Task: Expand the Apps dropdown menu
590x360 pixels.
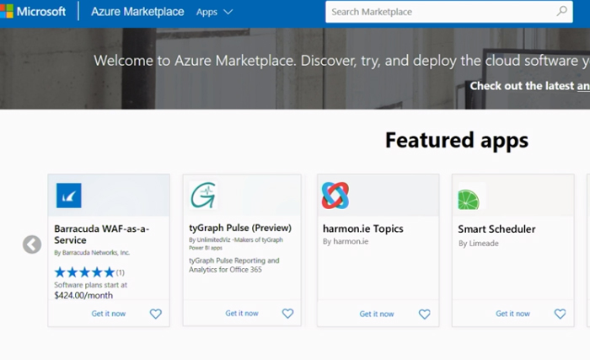Action: [x=214, y=12]
